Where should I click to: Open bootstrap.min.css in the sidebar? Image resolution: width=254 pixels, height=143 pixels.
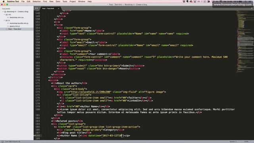click(x=17, y=17)
